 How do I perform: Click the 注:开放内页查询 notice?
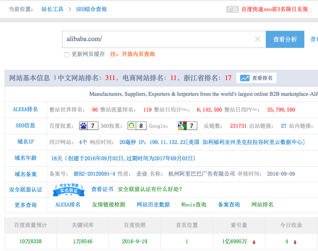(x=133, y=54)
